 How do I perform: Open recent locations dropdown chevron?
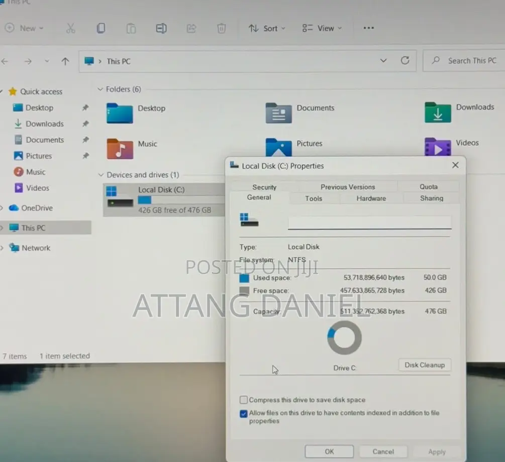pyautogui.click(x=47, y=61)
